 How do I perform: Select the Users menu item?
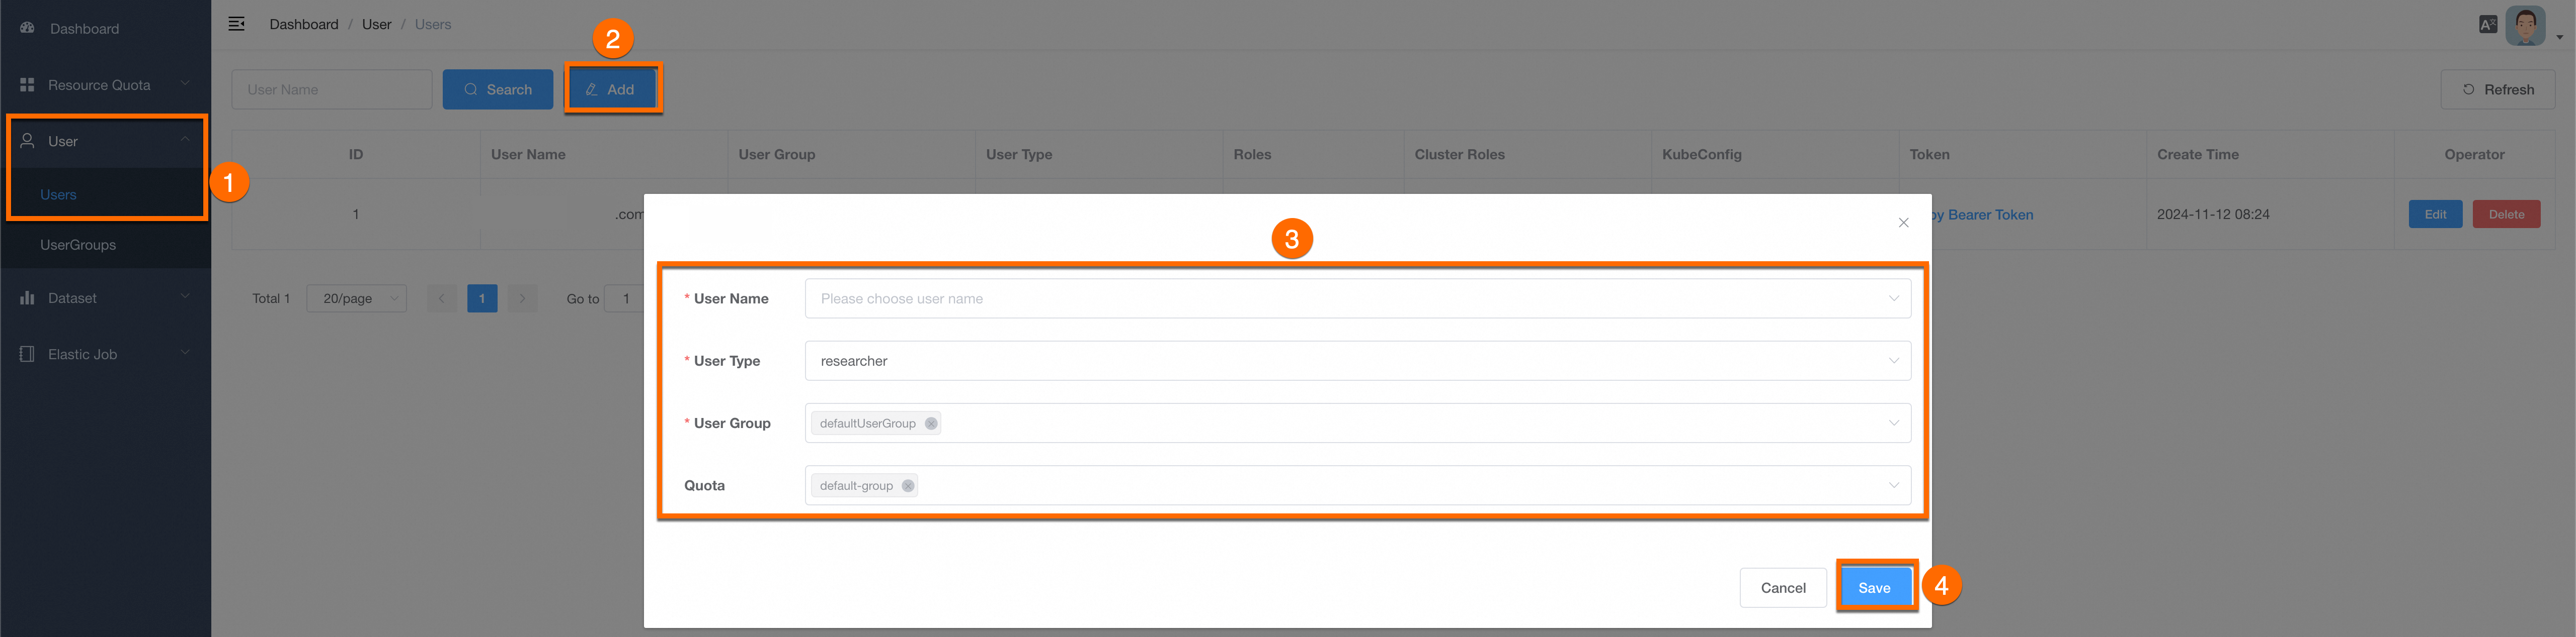pyautogui.click(x=58, y=195)
